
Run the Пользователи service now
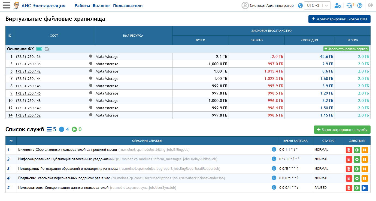(x=357, y=188)
